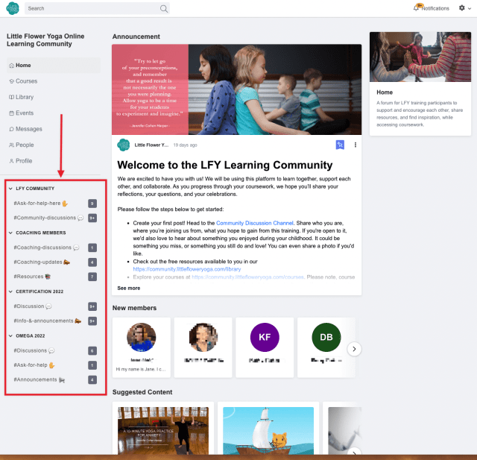Open #Discussions channel under Omega 2022
The image size is (477, 460).
pos(34,350)
